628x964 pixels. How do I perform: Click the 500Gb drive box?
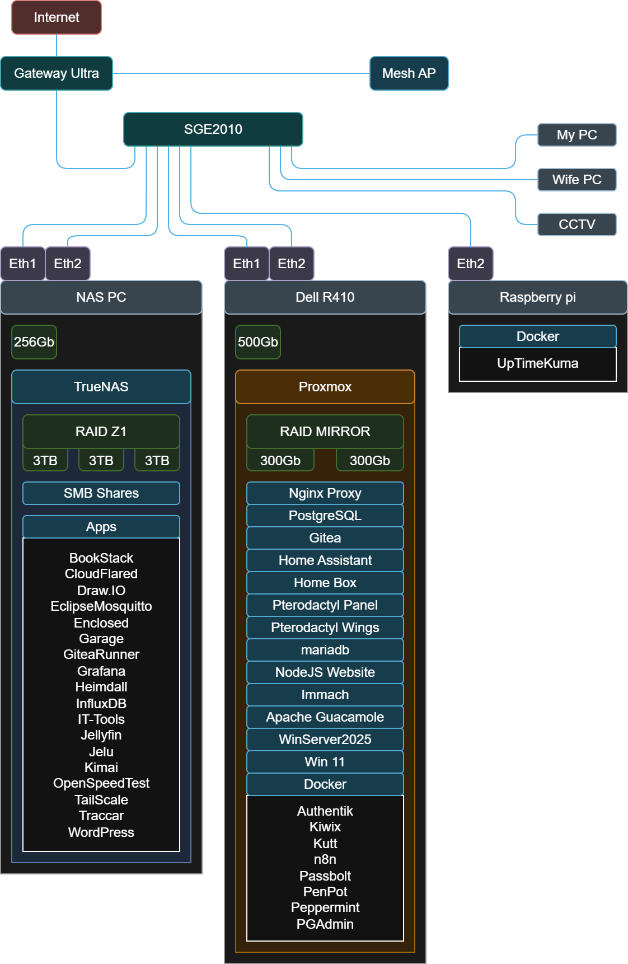pos(258,342)
